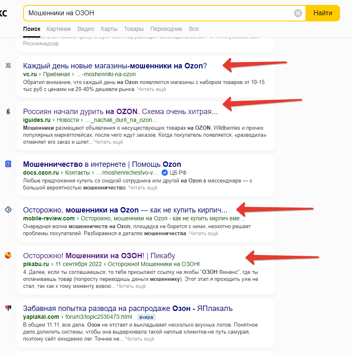352x355 pixels.
Task: Click Читать ещё in the iguides.ru snippet
Action: (x=108, y=142)
